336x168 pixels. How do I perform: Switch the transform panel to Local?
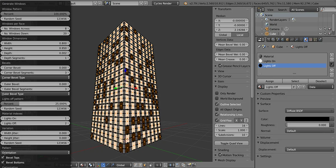pyautogui.click(x=240, y=35)
